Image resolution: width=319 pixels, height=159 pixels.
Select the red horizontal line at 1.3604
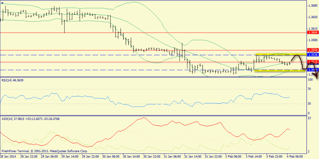153,33
